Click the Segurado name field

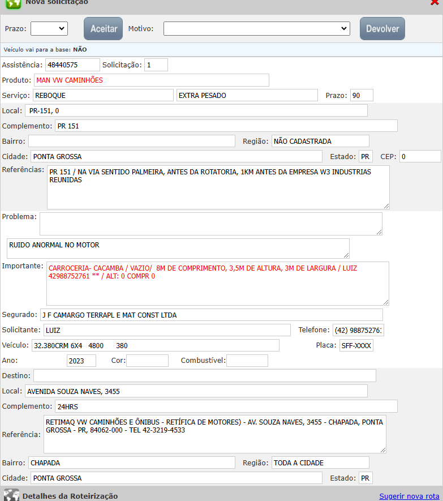(210, 315)
